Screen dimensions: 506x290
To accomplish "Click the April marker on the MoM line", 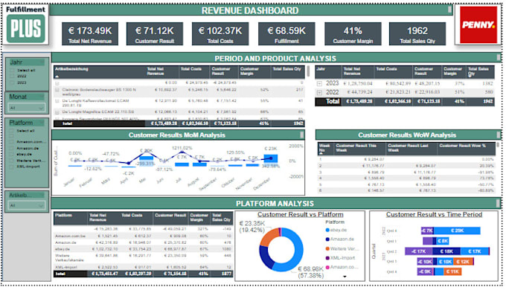I will (129, 164).
